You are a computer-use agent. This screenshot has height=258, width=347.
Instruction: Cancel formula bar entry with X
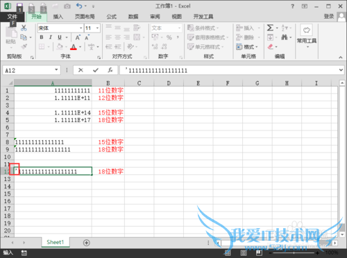[81, 70]
